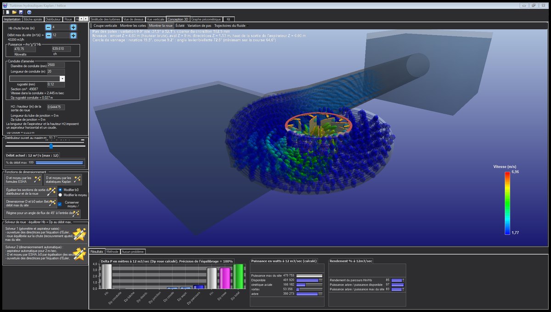Click the Diamètre de conduite input field

pos(56,65)
